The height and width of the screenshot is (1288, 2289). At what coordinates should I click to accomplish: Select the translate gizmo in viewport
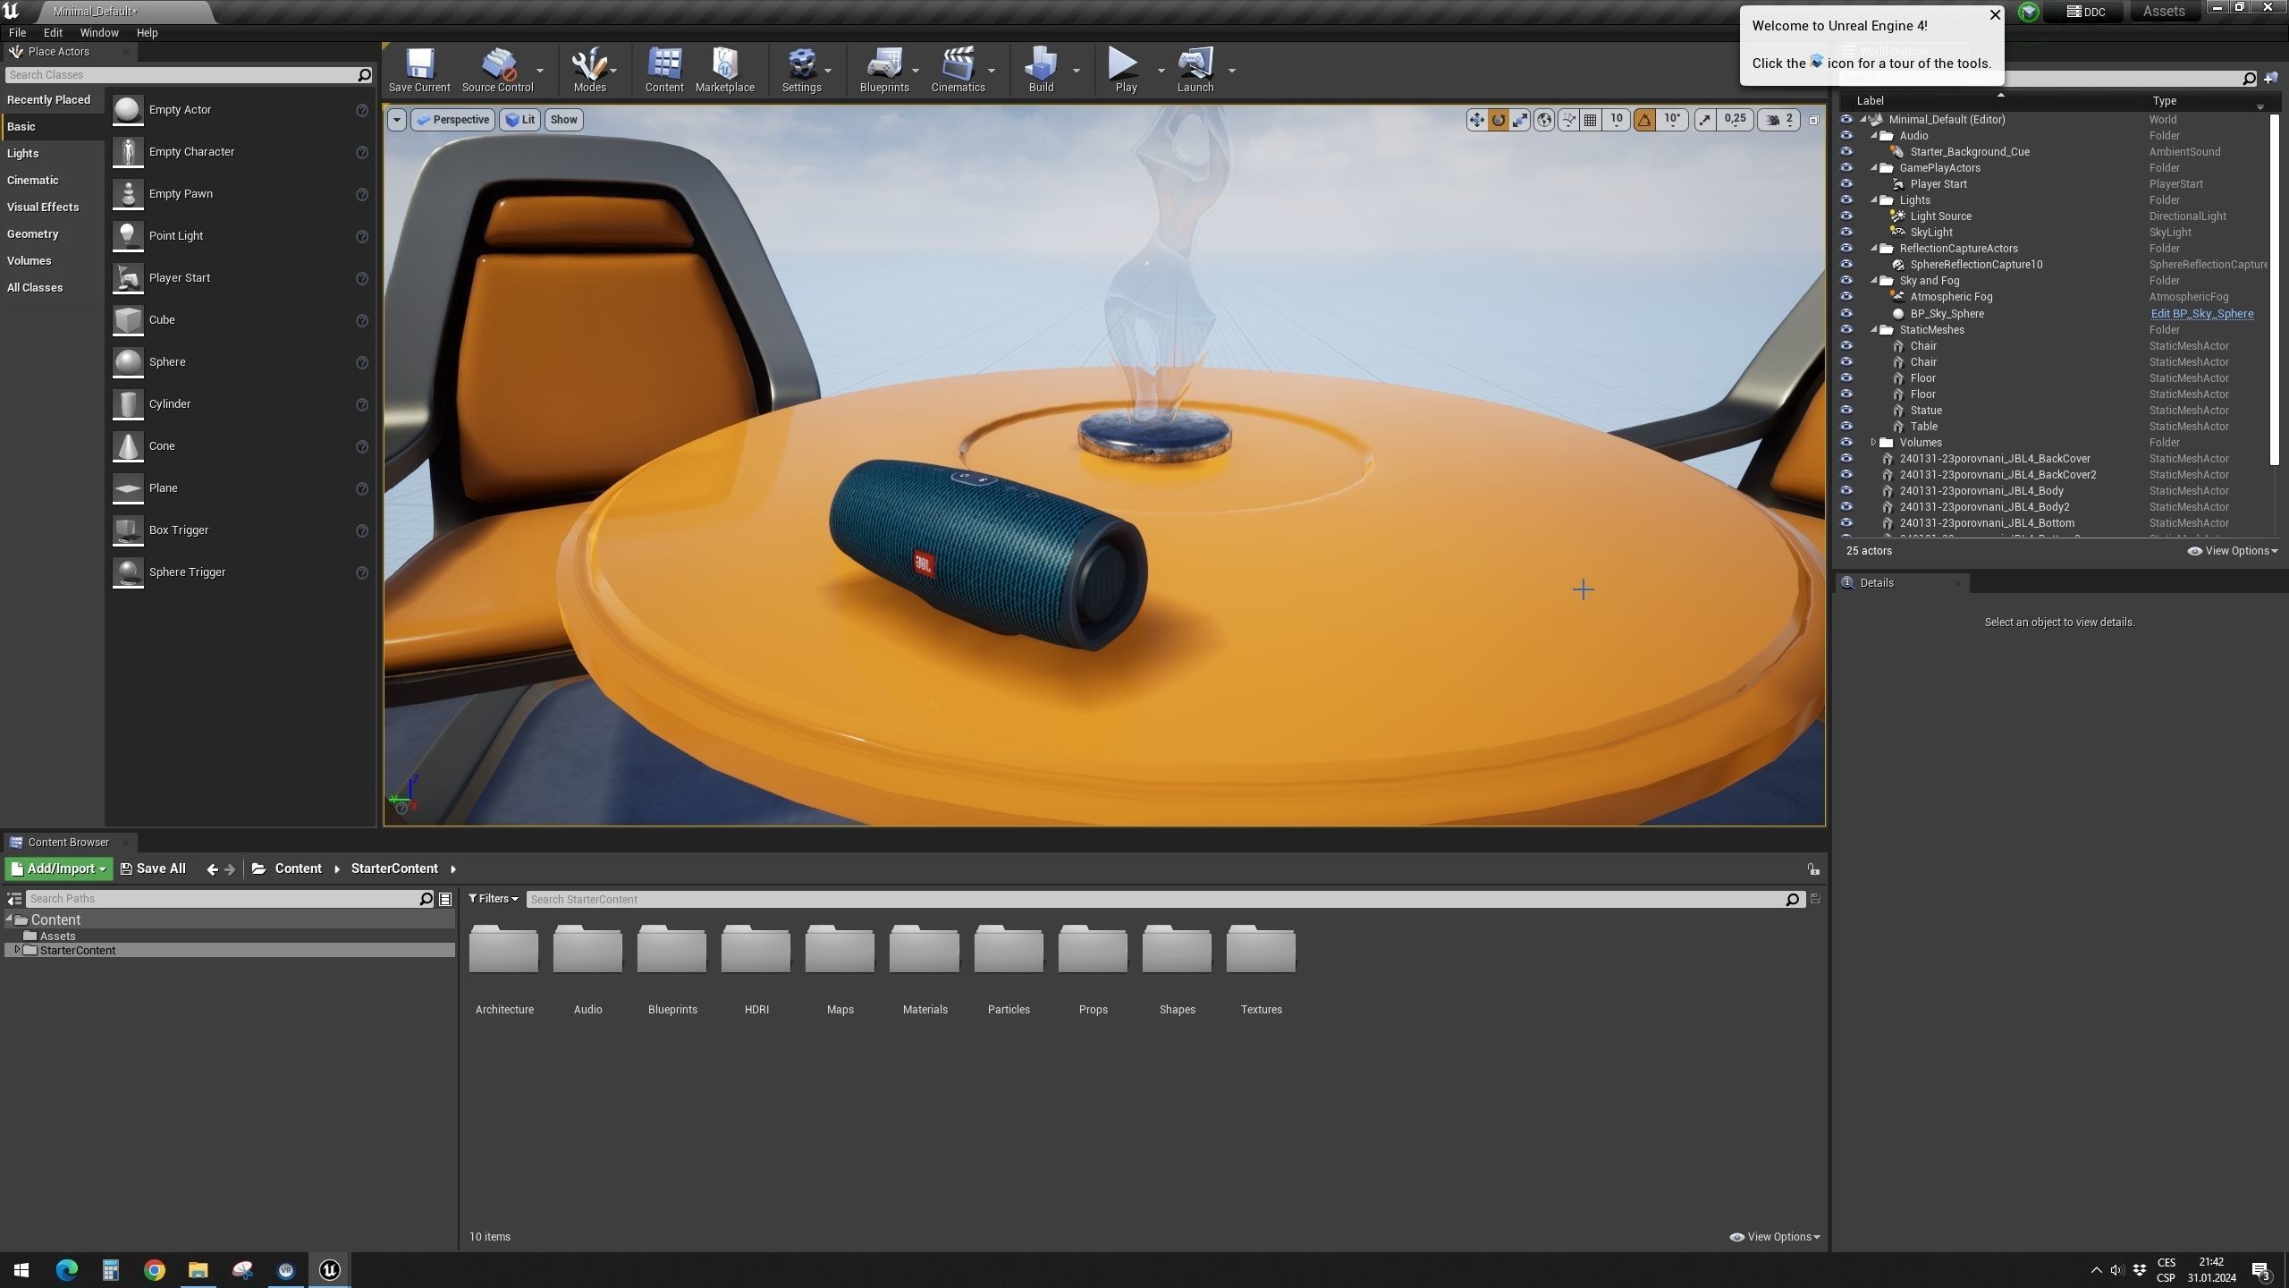1476,120
